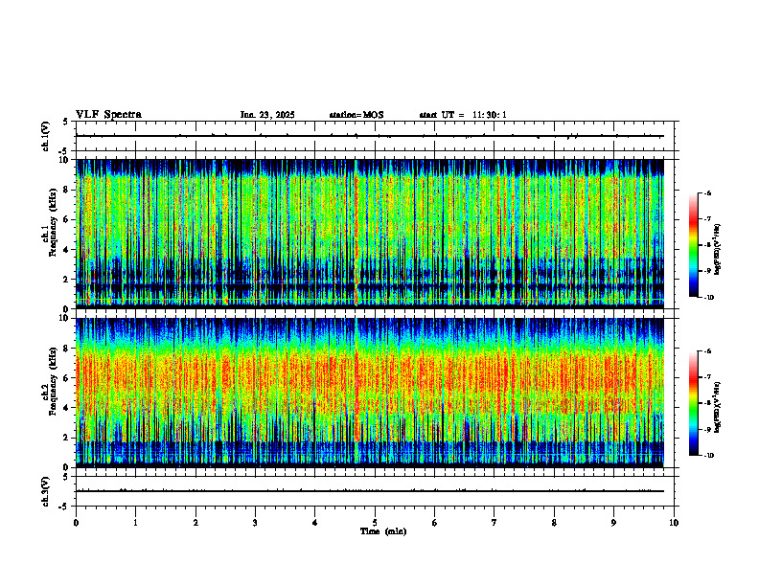Click the "station=MOS" header label
Viewport: 759px width, 586px height.
coord(356,115)
